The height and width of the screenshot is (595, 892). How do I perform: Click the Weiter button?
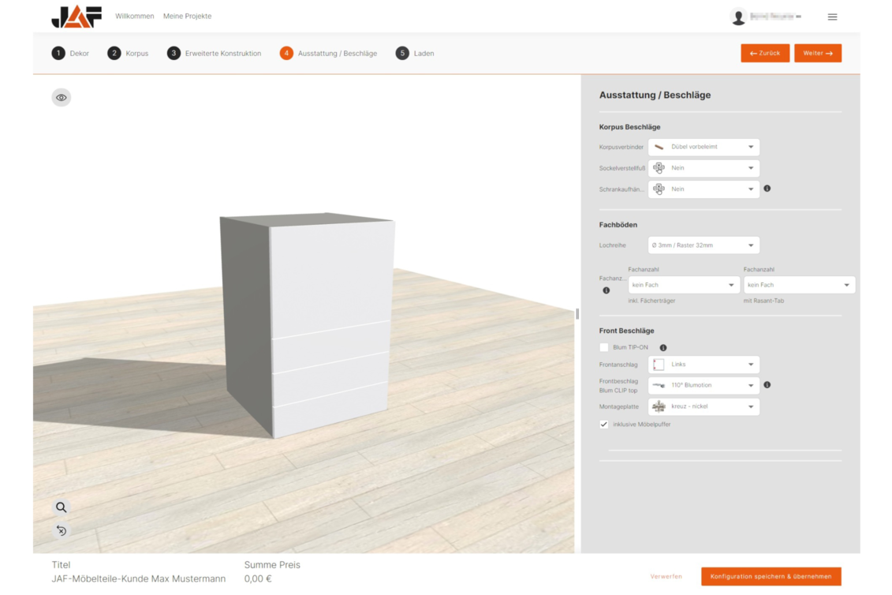pos(817,53)
